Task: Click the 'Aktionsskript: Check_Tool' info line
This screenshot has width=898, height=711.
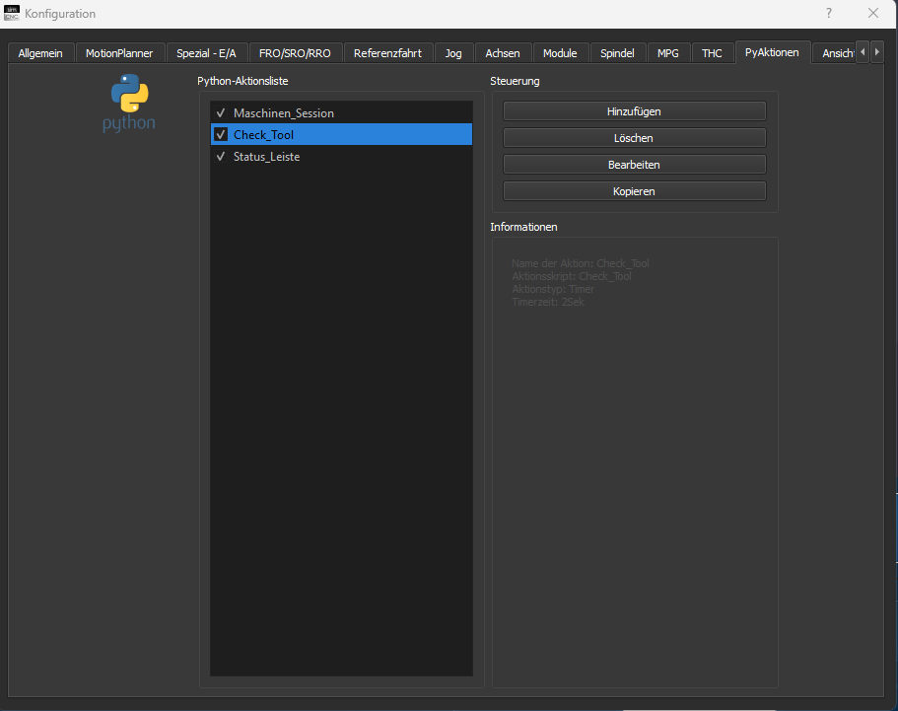Action: [x=572, y=276]
